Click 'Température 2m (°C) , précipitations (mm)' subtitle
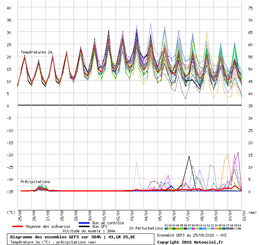 point(53,242)
